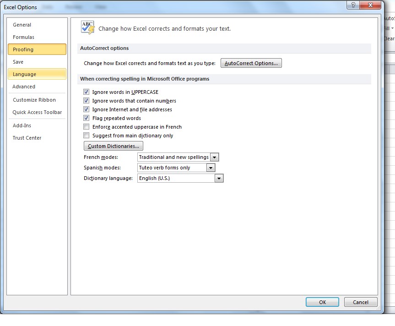Select the Advanced category
Viewport: 395px width, 326px height.
pyautogui.click(x=37, y=87)
